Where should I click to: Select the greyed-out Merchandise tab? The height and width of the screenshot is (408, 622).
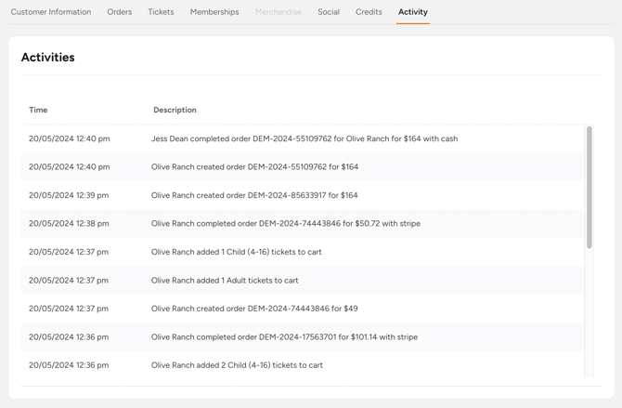(x=279, y=12)
